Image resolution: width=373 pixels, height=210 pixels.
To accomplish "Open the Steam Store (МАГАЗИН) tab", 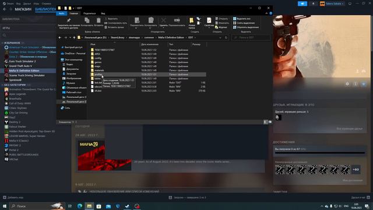I will (x=23, y=9).
